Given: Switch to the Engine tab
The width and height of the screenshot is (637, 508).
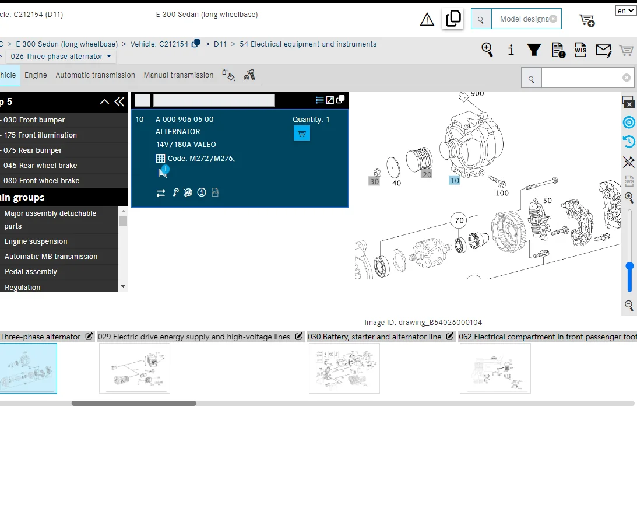Looking at the screenshot, I should coord(36,75).
